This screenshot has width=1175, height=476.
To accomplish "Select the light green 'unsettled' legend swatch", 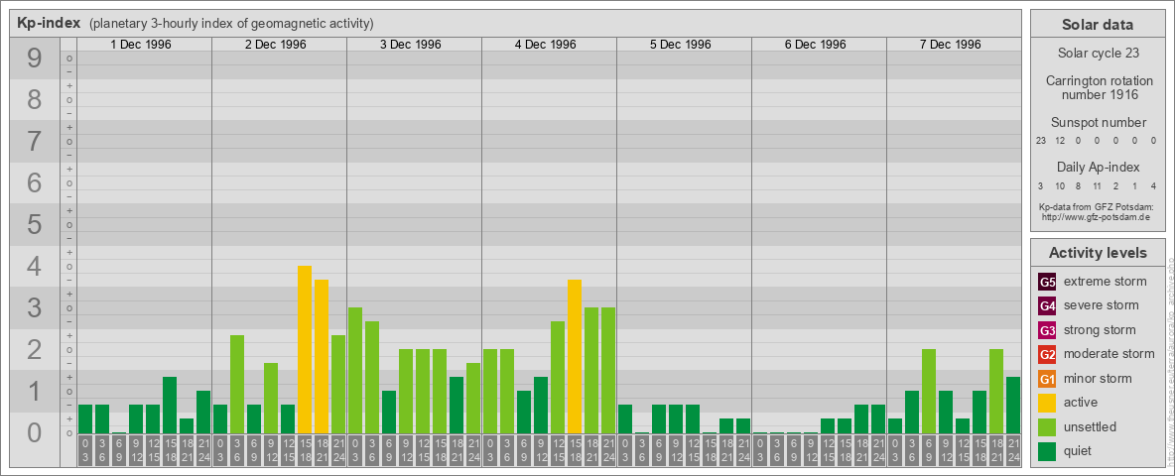I will tap(1047, 426).
